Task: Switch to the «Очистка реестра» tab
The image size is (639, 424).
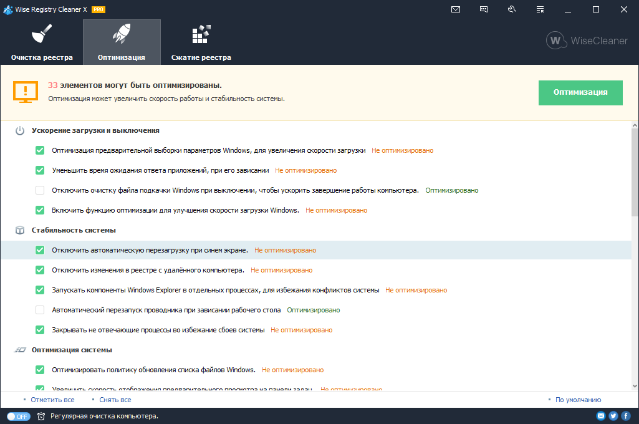Action: [40, 42]
